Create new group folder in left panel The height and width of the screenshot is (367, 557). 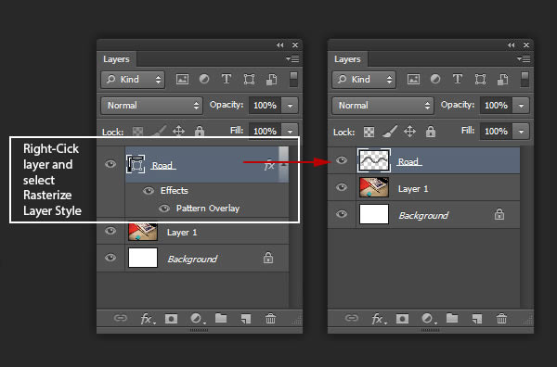(221, 318)
